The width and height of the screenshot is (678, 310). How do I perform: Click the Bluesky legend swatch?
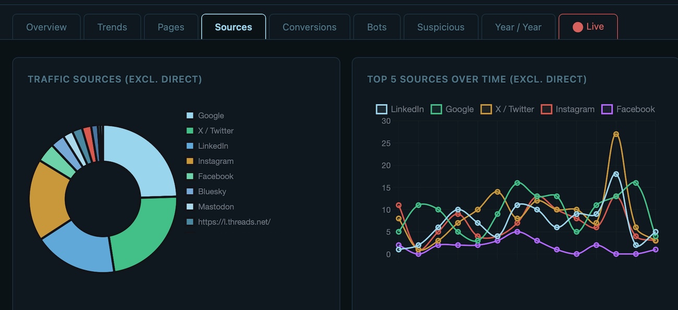tap(189, 191)
